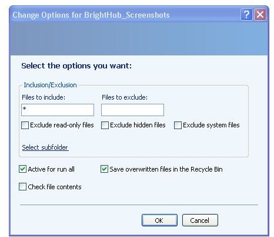Click the dialog title bar text

pos(91,15)
